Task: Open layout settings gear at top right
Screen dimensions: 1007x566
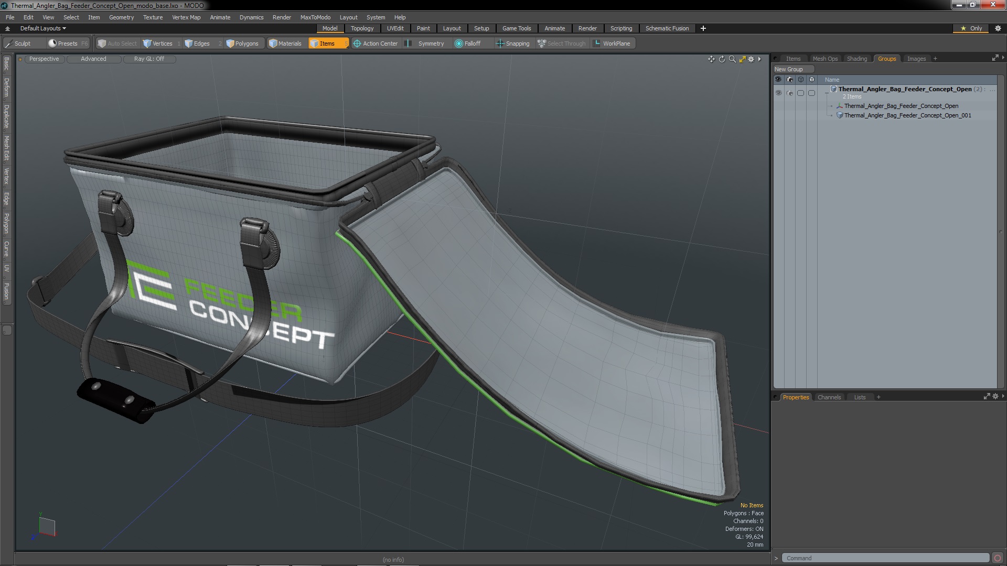Action: click(998, 28)
